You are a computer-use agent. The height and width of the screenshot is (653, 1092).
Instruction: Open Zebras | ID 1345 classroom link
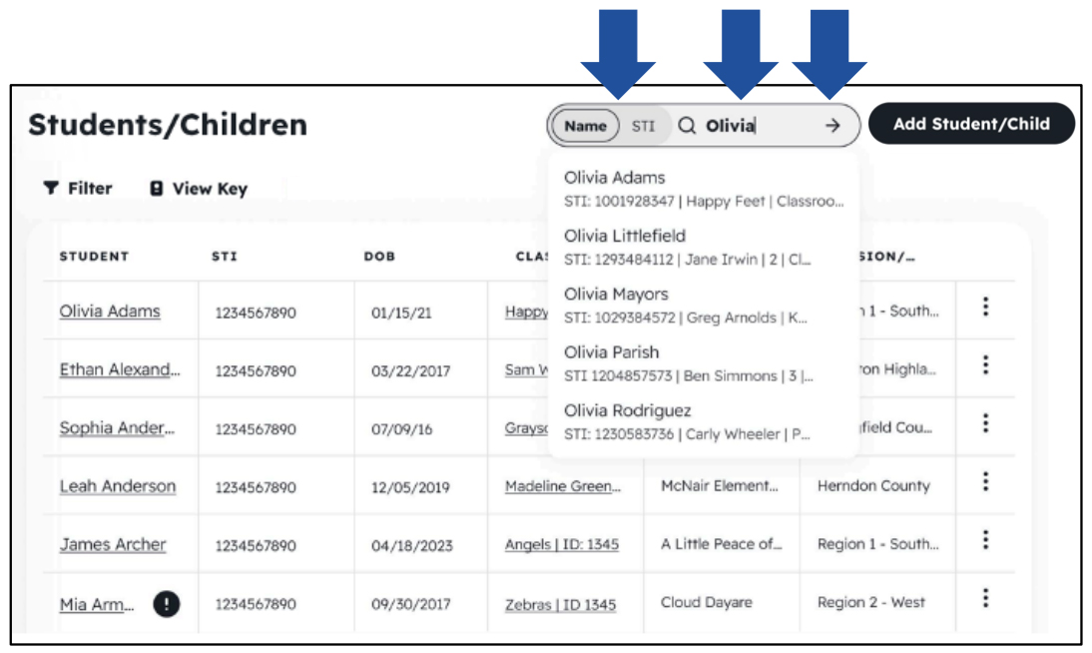point(560,604)
